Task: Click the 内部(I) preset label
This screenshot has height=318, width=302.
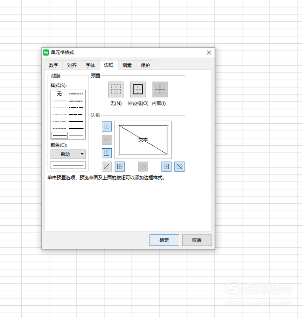Action: 159,103
